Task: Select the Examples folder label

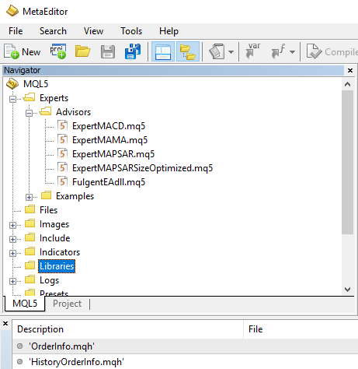Action: coord(75,196)
